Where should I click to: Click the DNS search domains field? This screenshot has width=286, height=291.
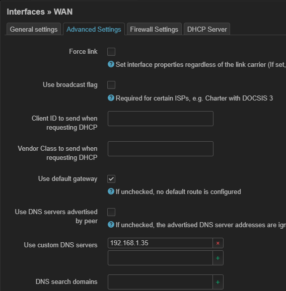click(x=160, y=282)
